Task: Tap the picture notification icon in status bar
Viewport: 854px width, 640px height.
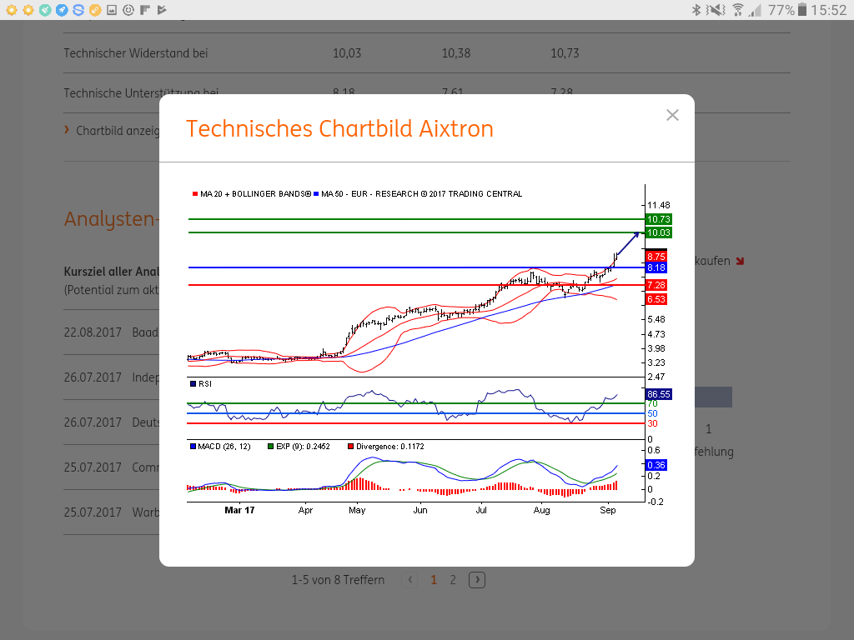Action: tap(112, 10)
